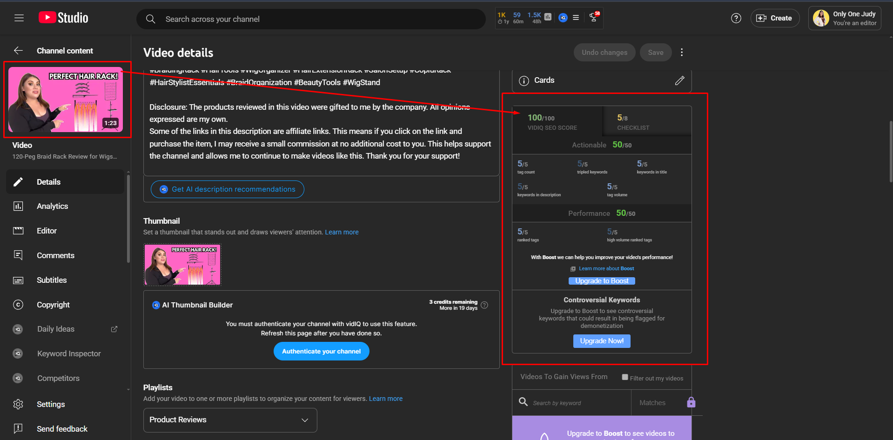Click the AI Thumbnail Builder credits help icon
The image size is (893, 440).
pyautogui.click(x=484, y=305)
